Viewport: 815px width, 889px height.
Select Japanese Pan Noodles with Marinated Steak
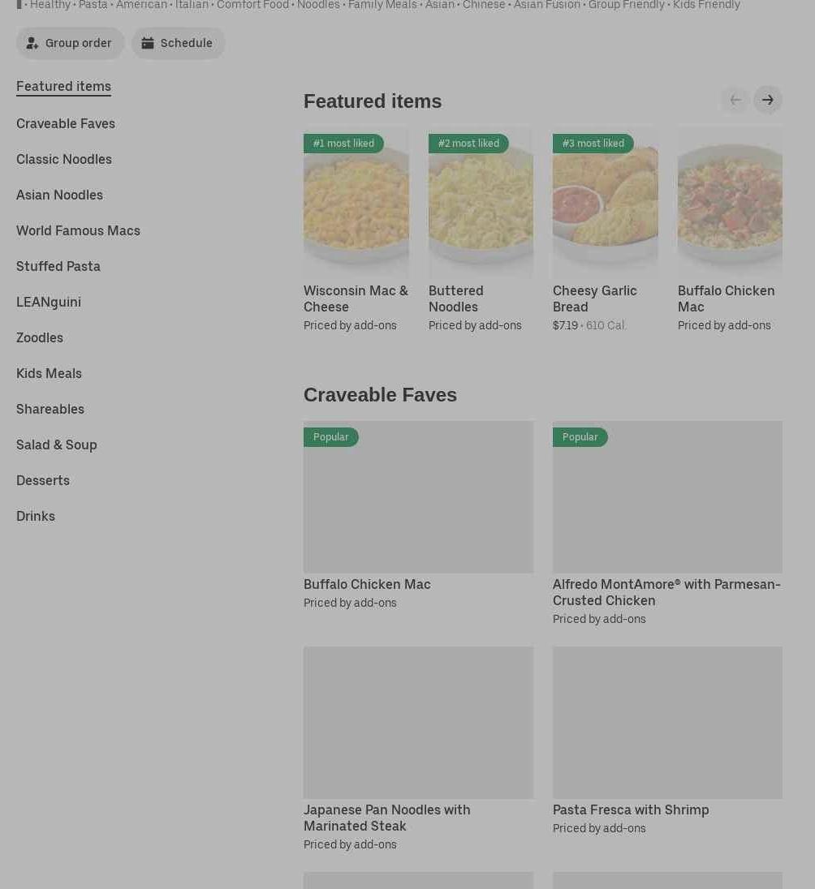418,722
